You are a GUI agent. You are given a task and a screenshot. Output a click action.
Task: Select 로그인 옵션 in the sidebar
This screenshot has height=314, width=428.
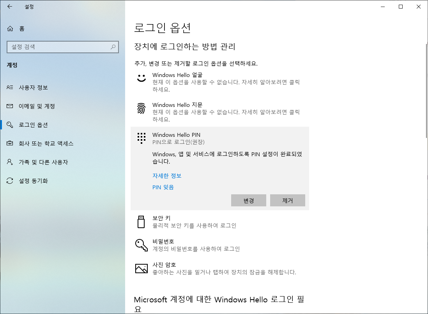62,125
